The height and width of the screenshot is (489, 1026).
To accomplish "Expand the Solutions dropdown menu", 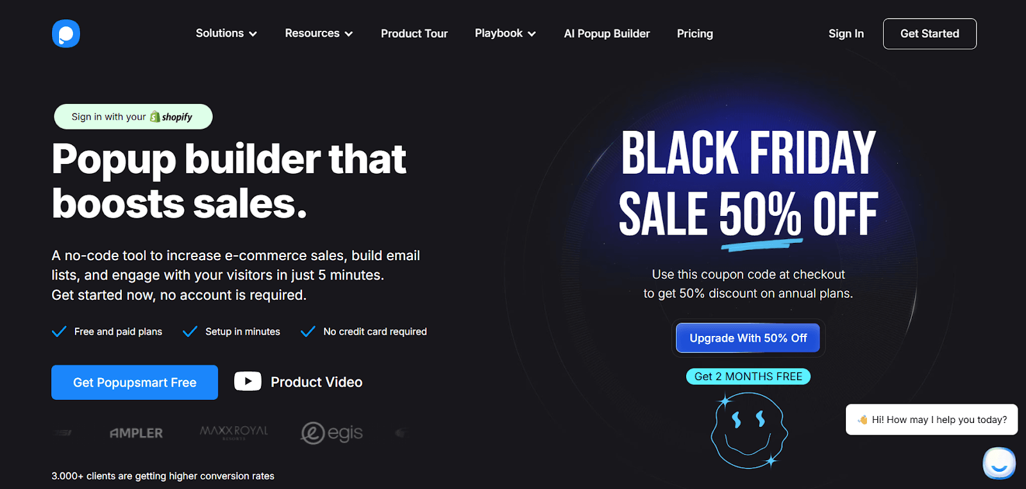I will 226,33.
